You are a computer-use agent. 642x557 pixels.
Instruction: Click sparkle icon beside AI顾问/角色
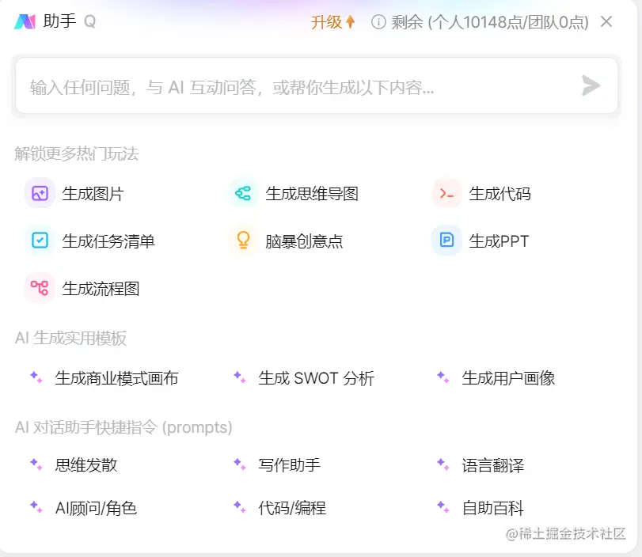[36, 507]
